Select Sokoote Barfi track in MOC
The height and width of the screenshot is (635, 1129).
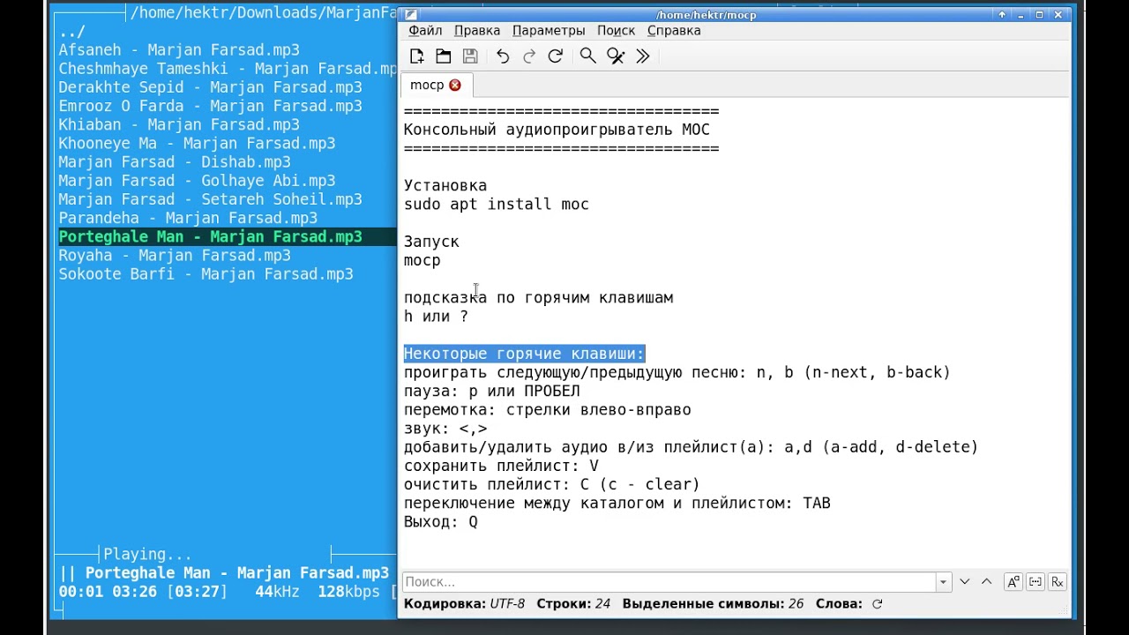click(x=206, y=274)
